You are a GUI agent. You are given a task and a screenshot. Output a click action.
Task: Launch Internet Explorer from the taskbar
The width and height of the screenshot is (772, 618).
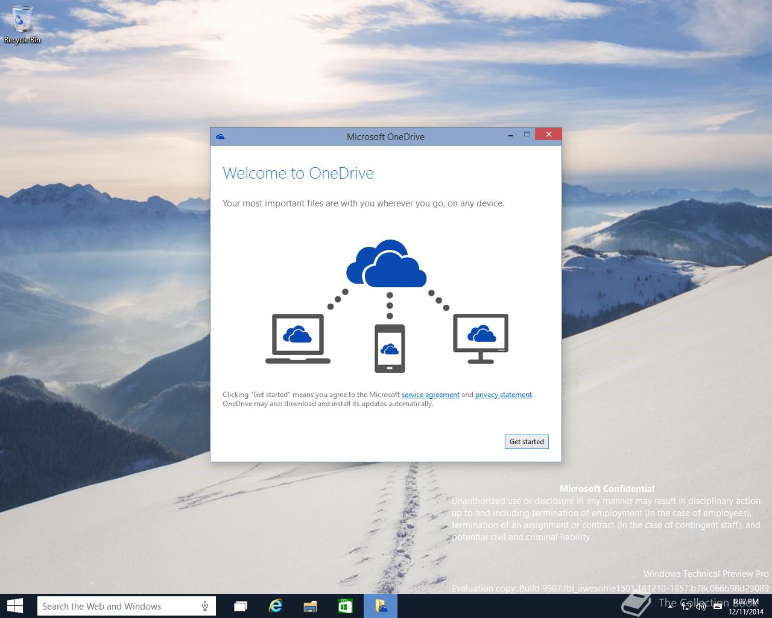pyautogui.click(x=276, y=606)
